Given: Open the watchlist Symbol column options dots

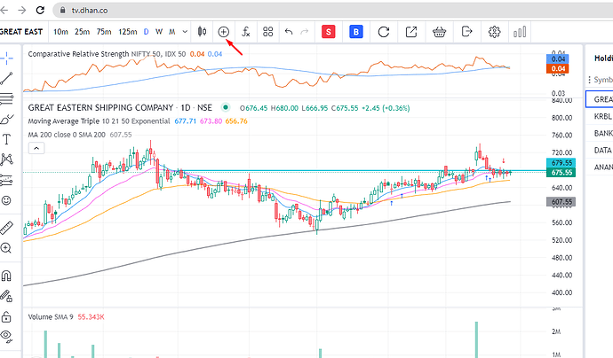Looking at the screenshot, I should click(x=589, y=80).
